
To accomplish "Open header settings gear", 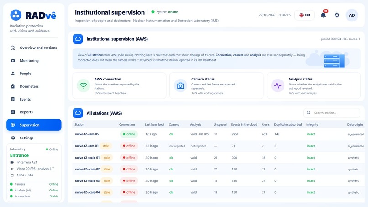I will point(337,15).
